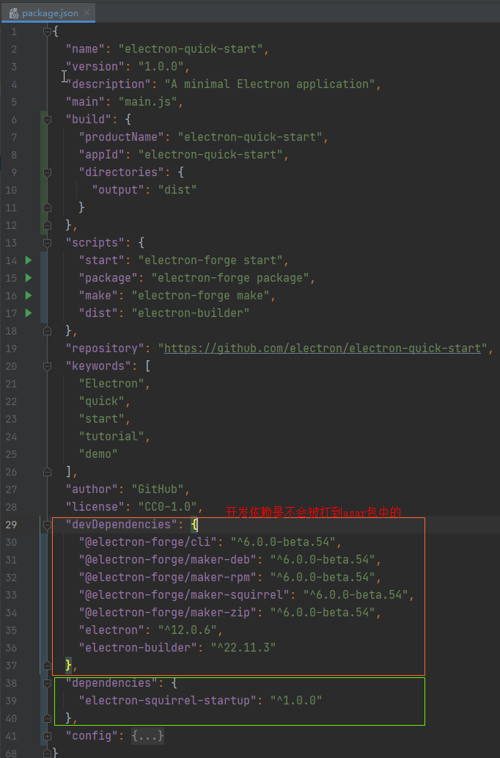Click line number 13 in the gutter
The height and width of the screenshot is (758, 500).
tap(11, 243)
